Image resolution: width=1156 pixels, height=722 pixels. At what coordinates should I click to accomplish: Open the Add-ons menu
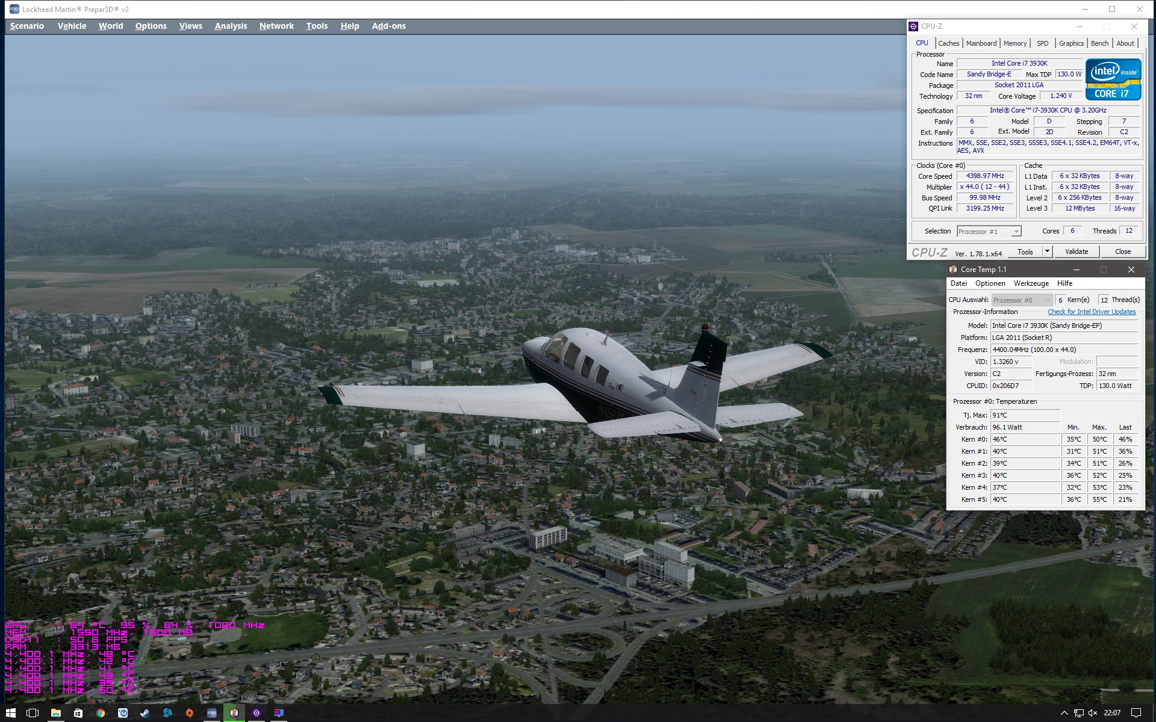click(x=389, y=26)
